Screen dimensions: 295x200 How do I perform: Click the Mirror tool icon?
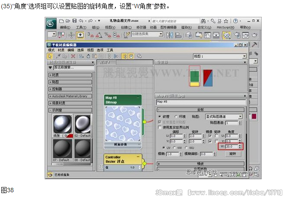(169, 35)
